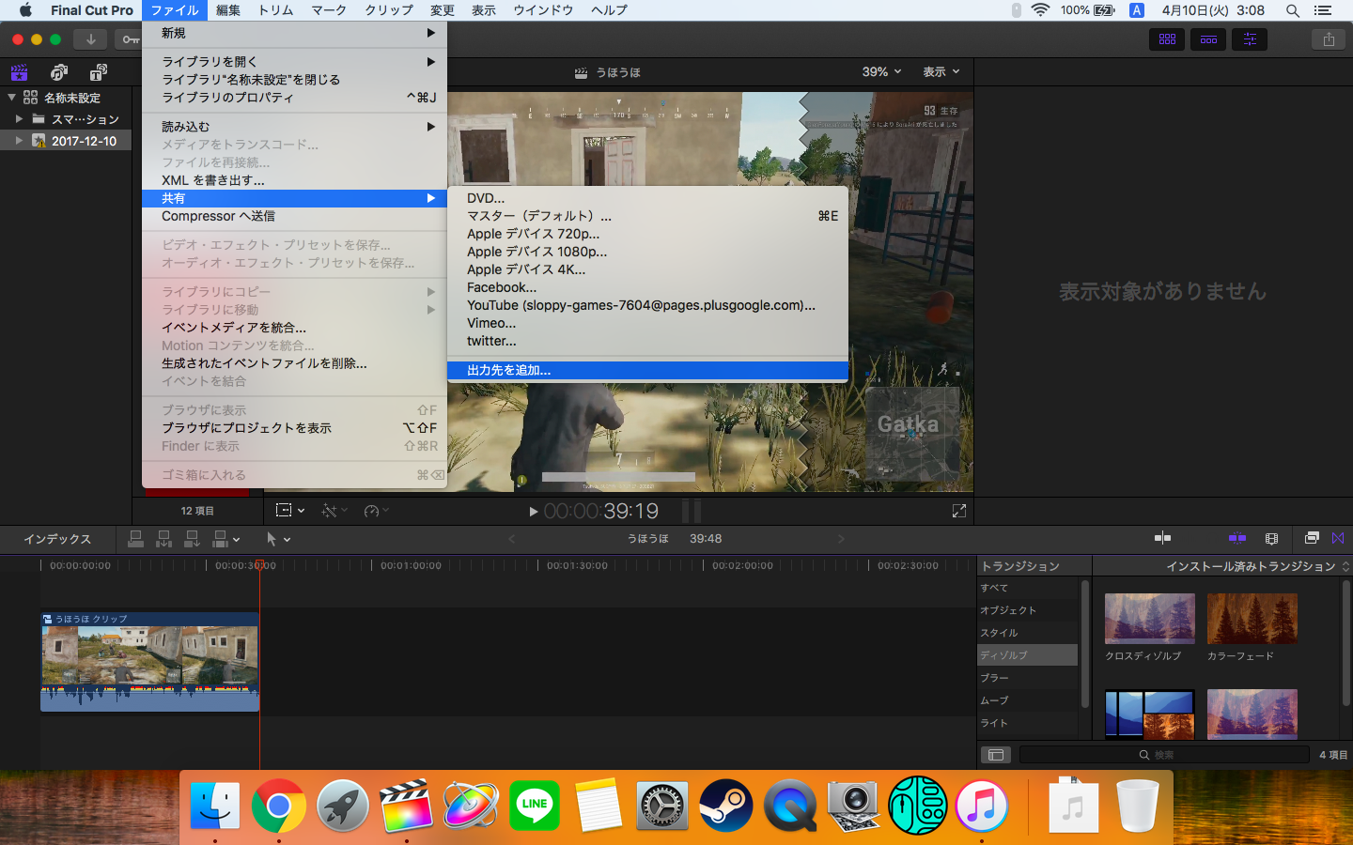Open the crop tool dropdown under the viewer
This screenshot has height=845, width=1353.
pos(290,511)
